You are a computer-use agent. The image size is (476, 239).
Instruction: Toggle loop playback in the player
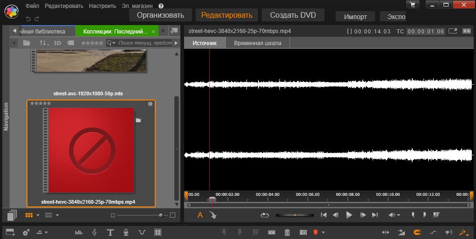(x=265, y=215)
